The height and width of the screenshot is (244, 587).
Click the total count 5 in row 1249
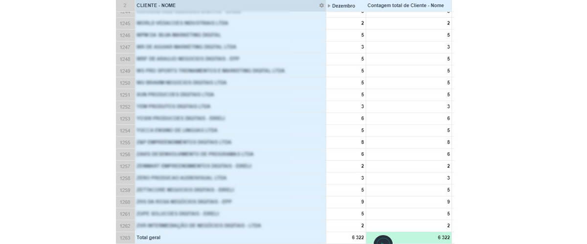tap(408, 71)
